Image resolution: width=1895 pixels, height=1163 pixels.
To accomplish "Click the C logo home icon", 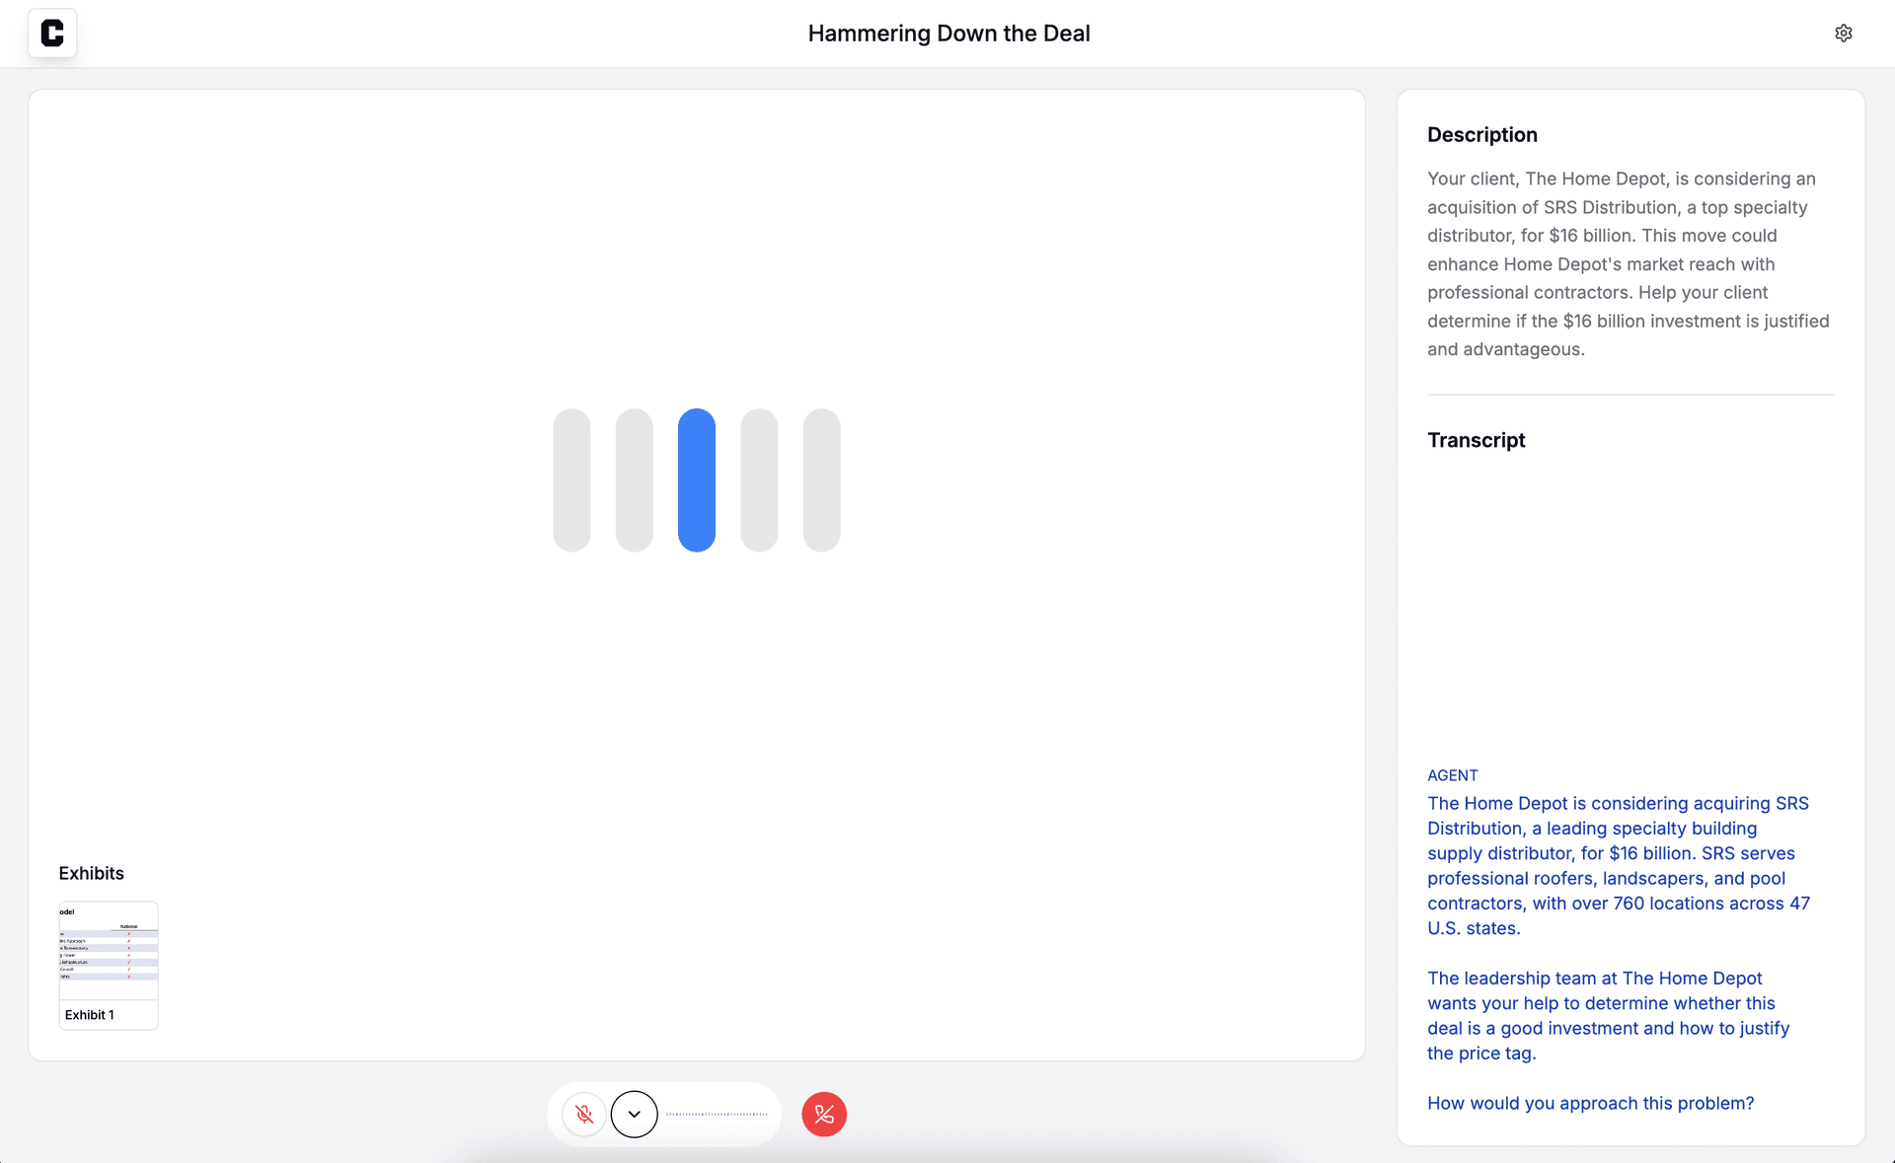I will click(x=52, y=34).
